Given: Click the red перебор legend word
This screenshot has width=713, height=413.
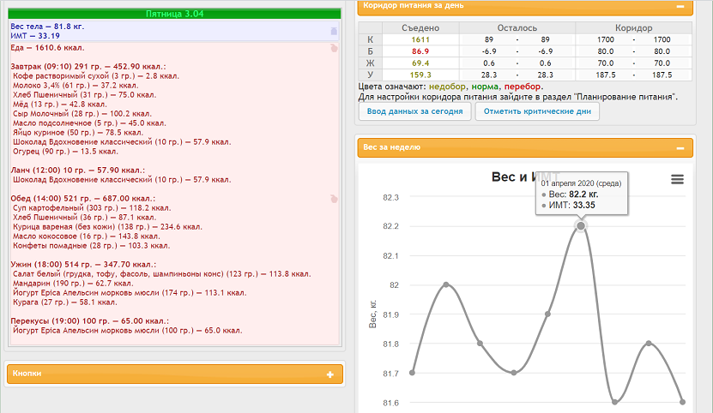Looking at the screenshot, I should pyautogui.click(x=523, y=87).
